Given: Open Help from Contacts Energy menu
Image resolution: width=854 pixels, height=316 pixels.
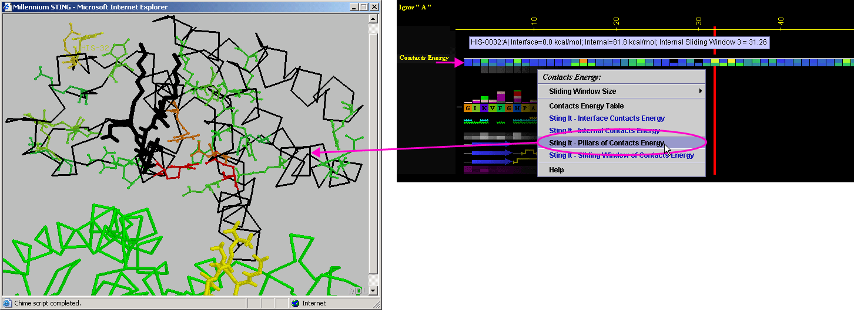Looking at the screenshot, I should coord(621,170).
